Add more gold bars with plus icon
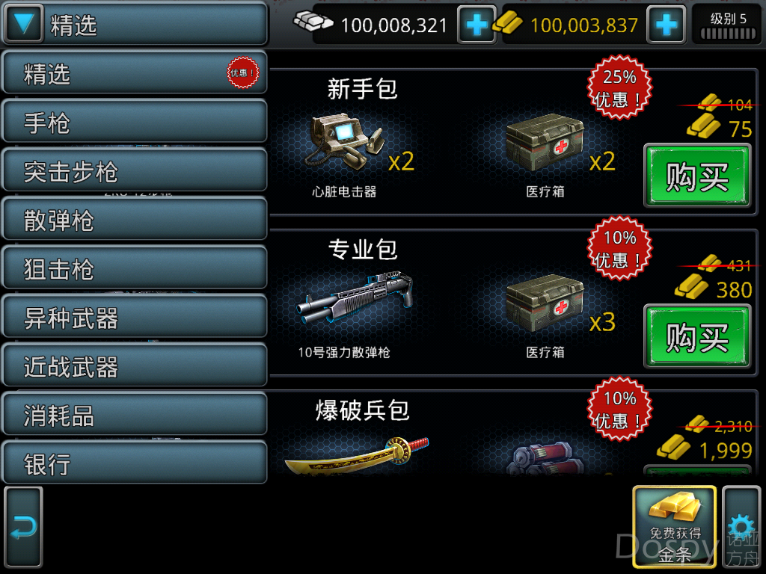Viewport: 766px width, 574px height. [x=666, y=25]
